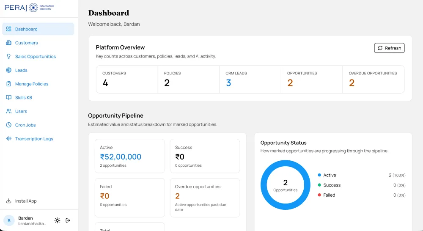Screen dimensions: 423x231
Task: Click the Overdue opportunities pipeline card
Action: pyautogui.click(x=205, y=198)
